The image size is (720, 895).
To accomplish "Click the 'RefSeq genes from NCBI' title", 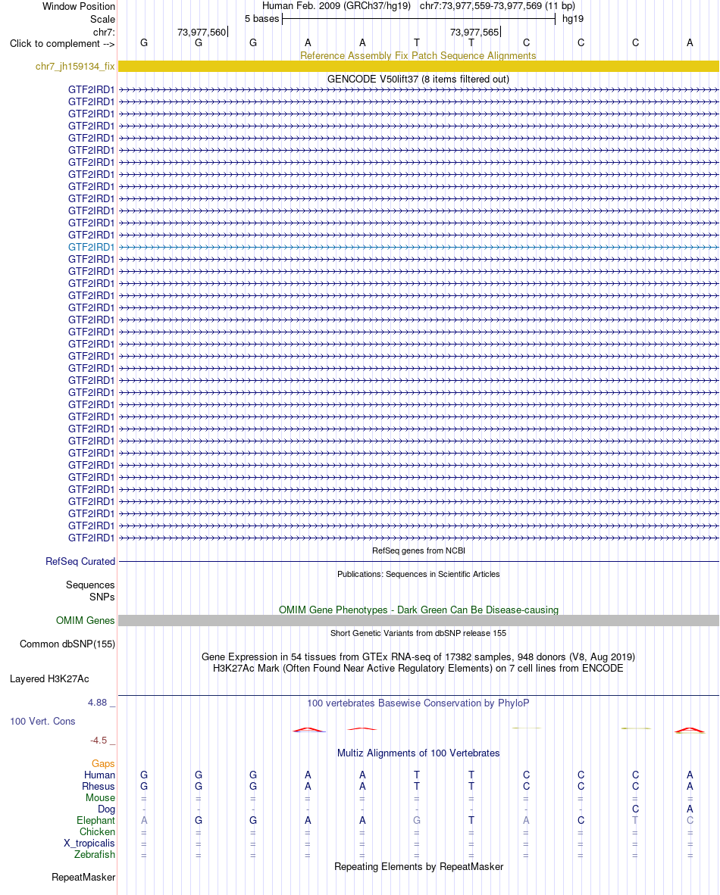I will point(418,550).
